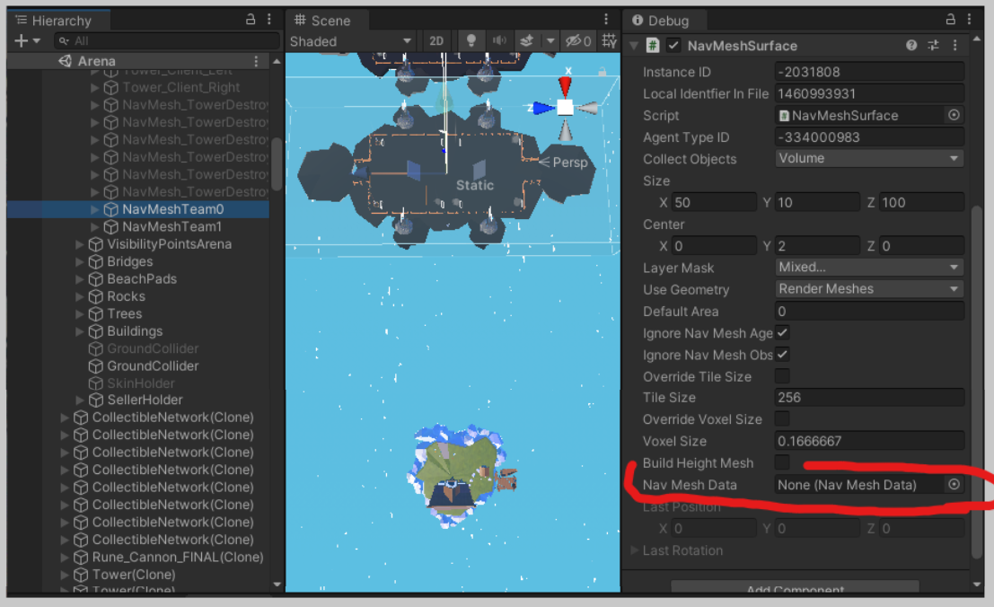
Task: Enable Build Height Mesh
Action: coord(782,462)
